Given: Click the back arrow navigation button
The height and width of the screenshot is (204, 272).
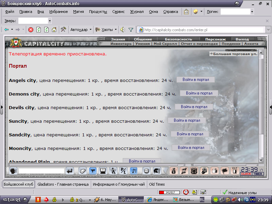Looking at the screenshot, I should point(6,30).
